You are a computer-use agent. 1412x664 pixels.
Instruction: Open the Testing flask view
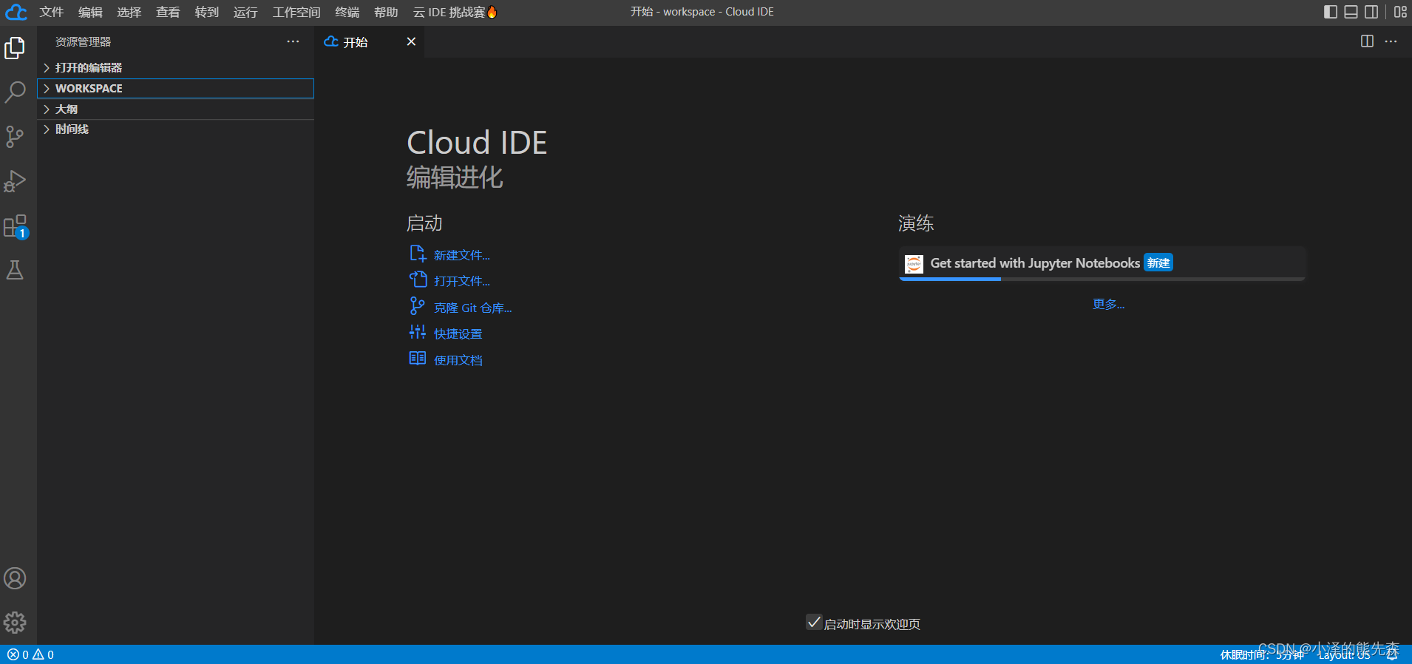click(x=15, y=270)
